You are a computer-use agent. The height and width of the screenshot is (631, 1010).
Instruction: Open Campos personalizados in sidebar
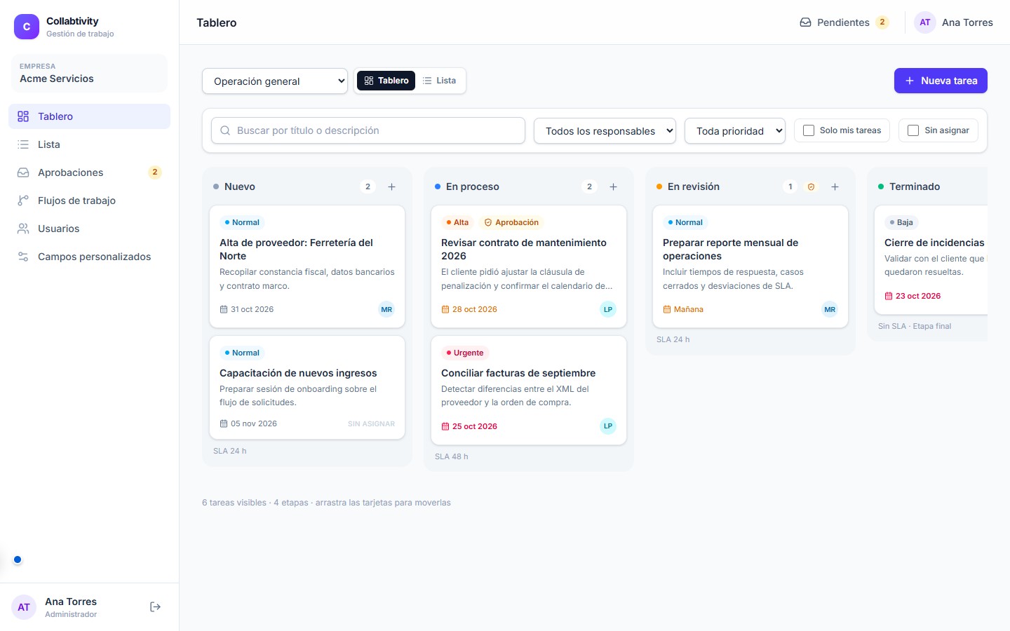click(89, 257)
